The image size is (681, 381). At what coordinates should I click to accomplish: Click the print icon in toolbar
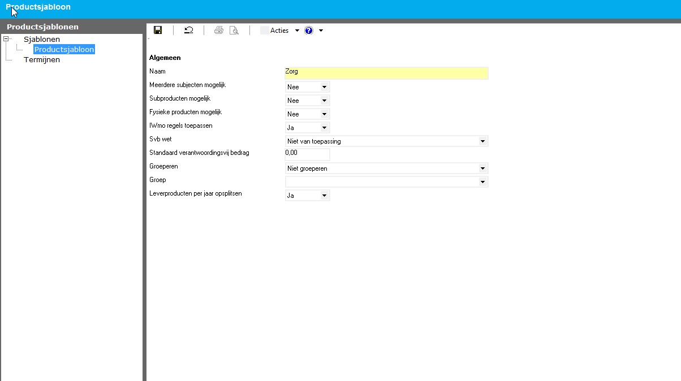(x=219, y=31)
